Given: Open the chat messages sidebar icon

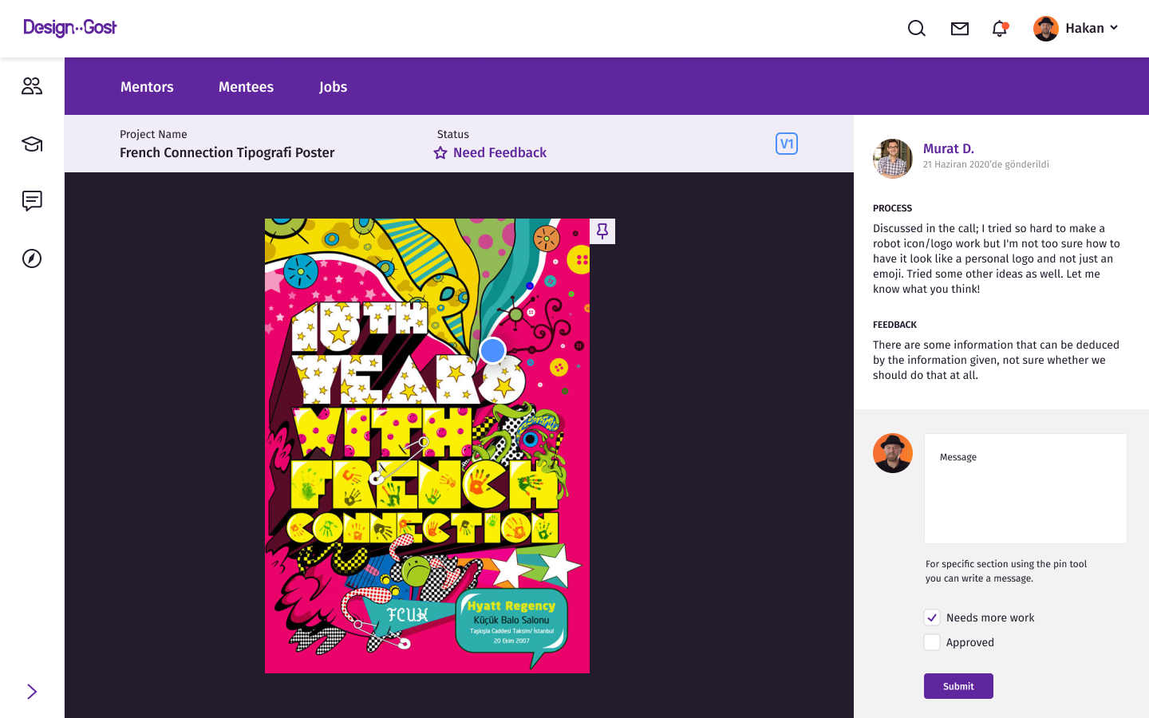Looking at the screenshot, I should [32, 201].
